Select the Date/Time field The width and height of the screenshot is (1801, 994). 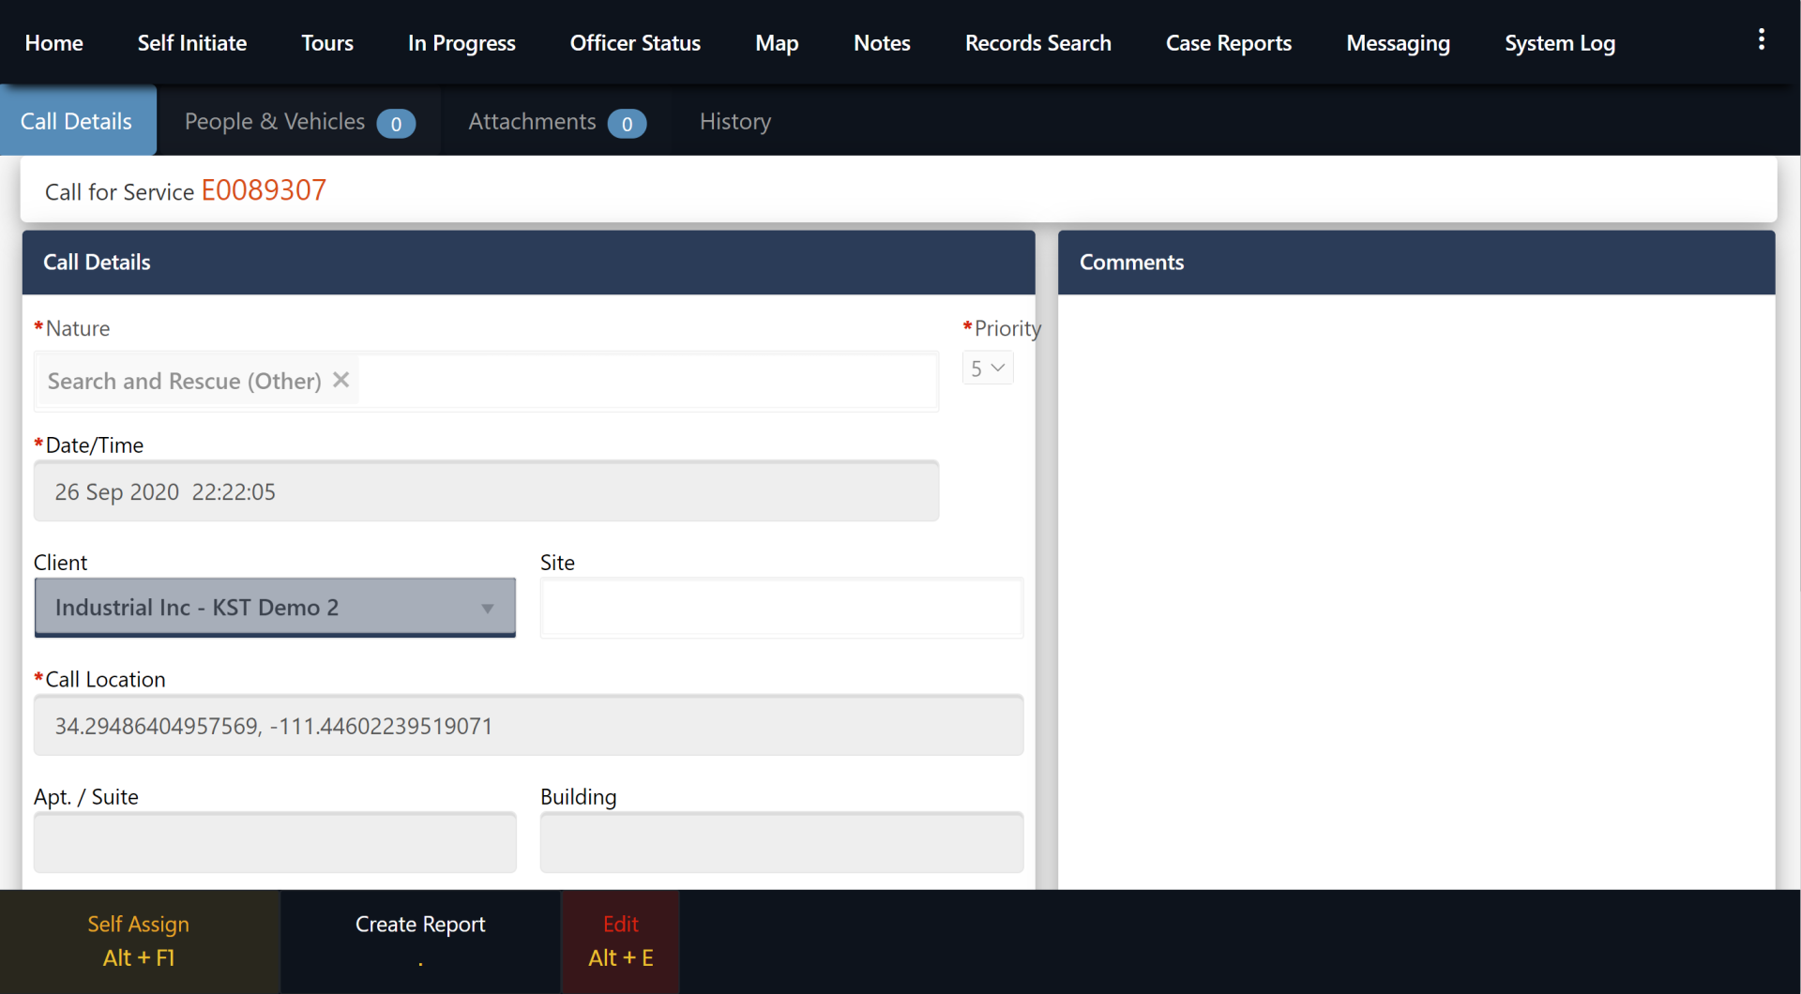pos(486,491)
